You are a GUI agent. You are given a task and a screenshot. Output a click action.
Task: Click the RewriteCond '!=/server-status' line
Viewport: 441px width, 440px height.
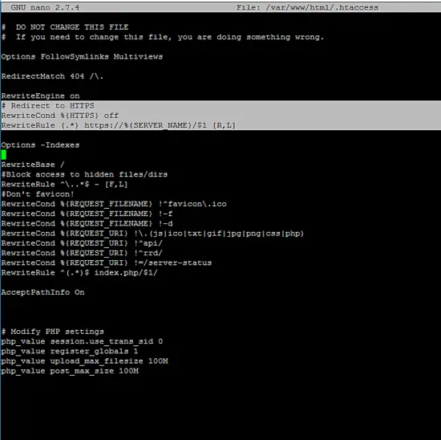tap(107, 263)
